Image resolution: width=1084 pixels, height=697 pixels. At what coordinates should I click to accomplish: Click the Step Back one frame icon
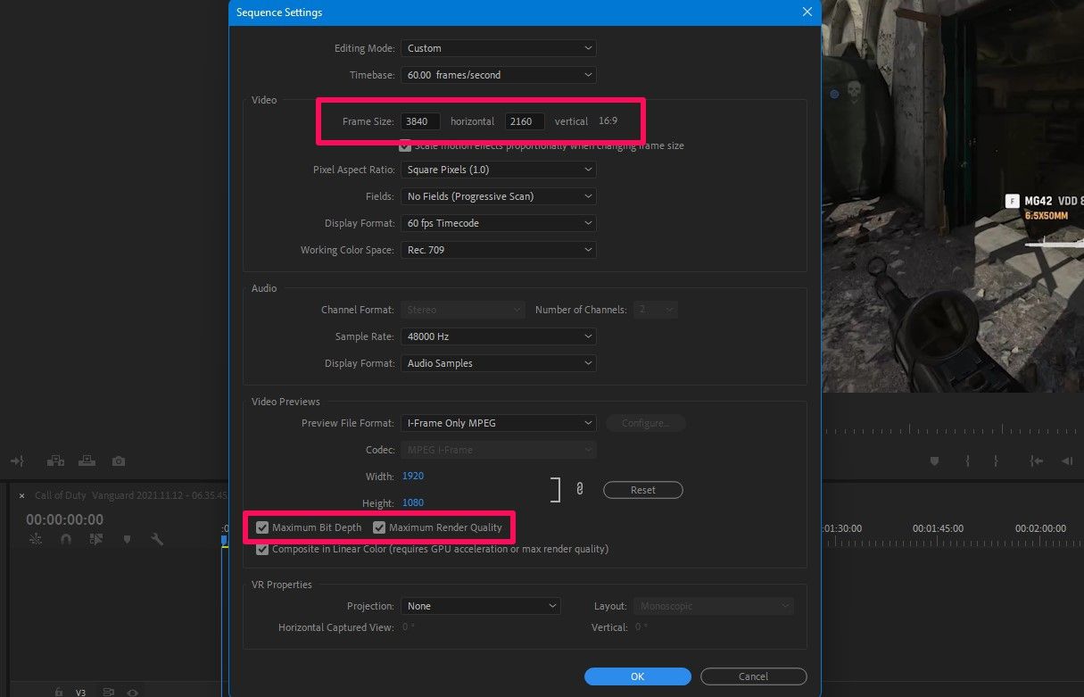point(1065,461)
